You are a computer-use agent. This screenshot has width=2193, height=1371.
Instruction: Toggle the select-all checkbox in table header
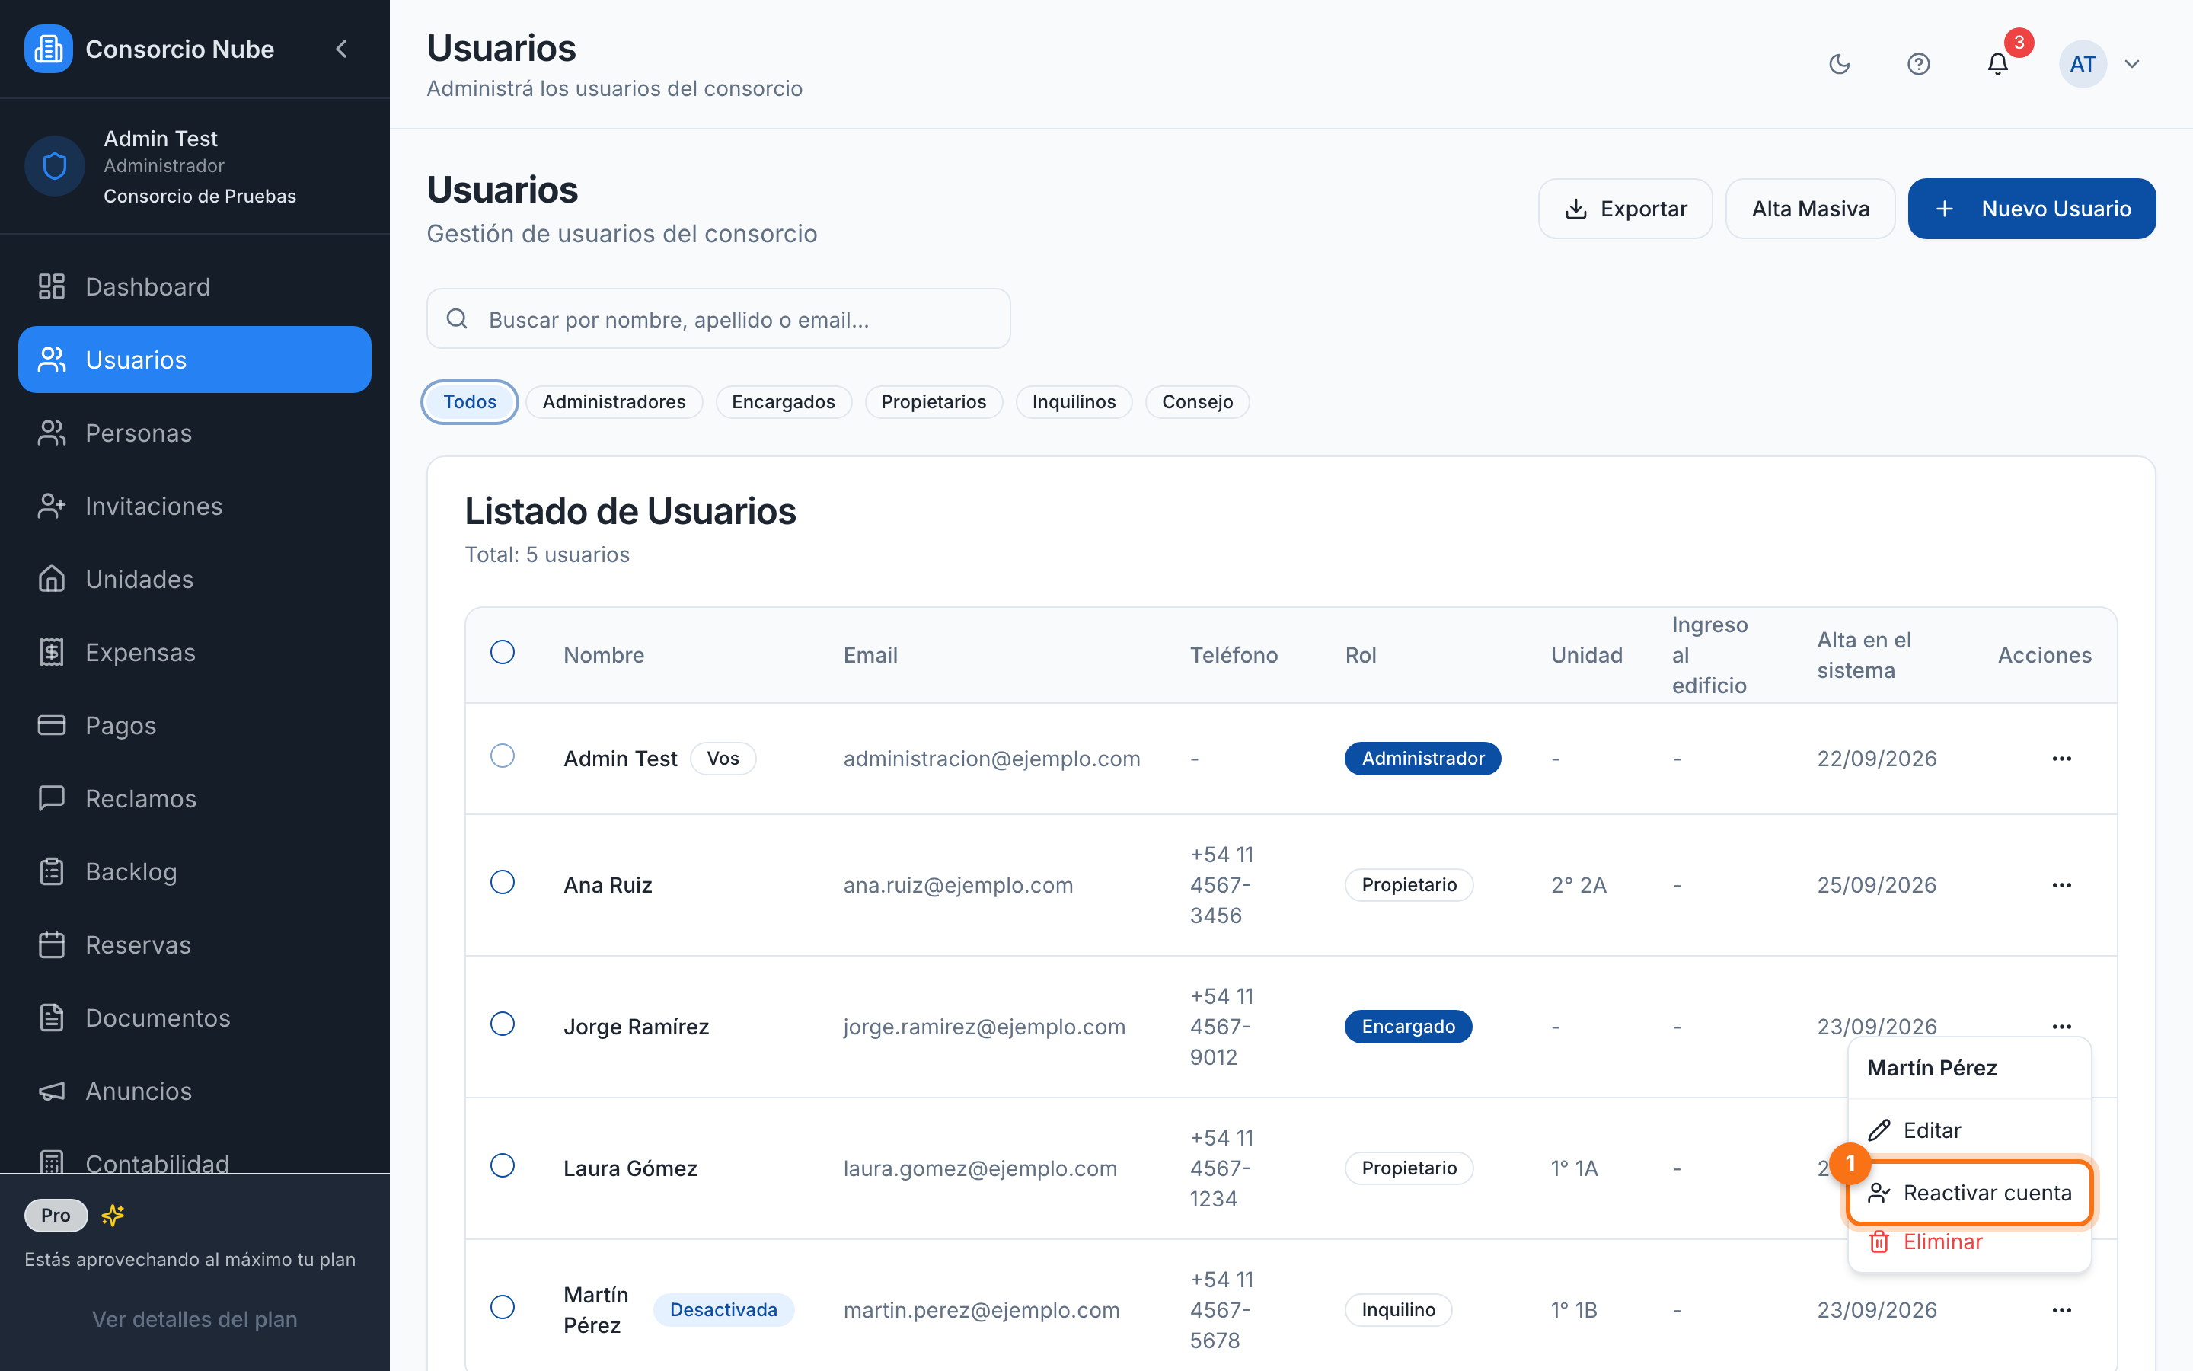[502, 653]
